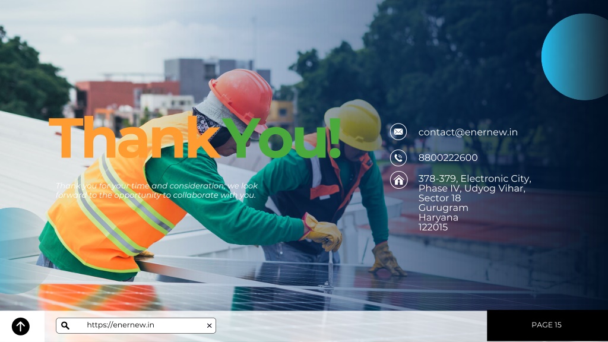The height and width of the screenshot is (342, 608).
Task: Click the text "Phase IV, Udyog Vihar,"
Action: 472,188
